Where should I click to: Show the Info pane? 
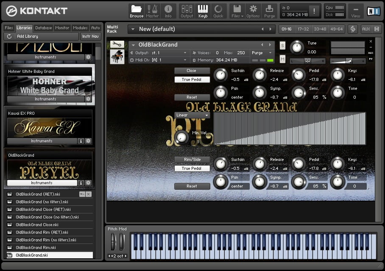(168, 11)
